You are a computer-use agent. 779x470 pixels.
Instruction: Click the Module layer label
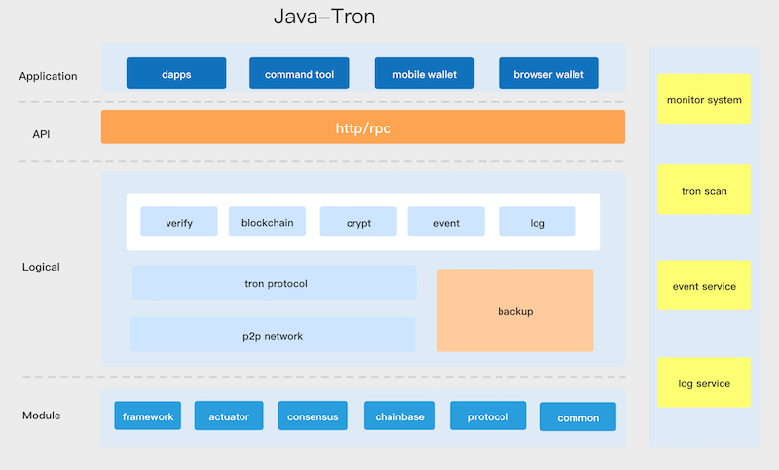tap(41, 416)
